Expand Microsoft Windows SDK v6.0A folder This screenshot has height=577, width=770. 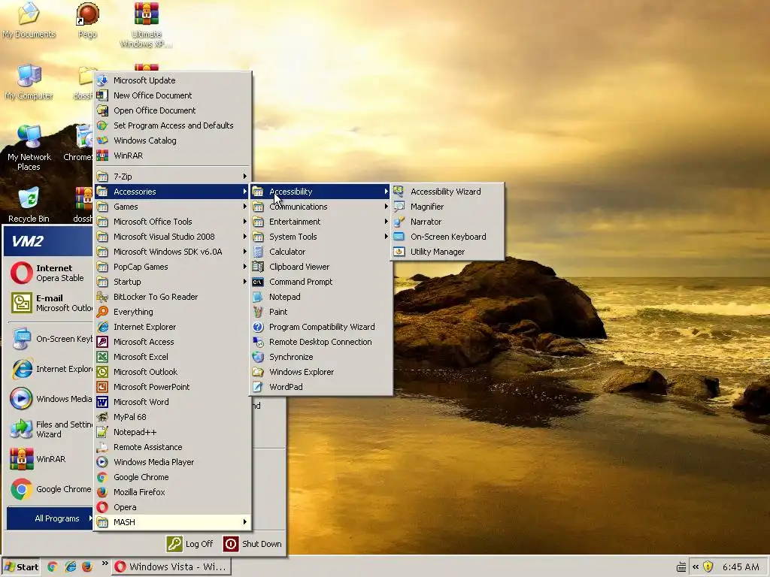click(x=172, y=252)
